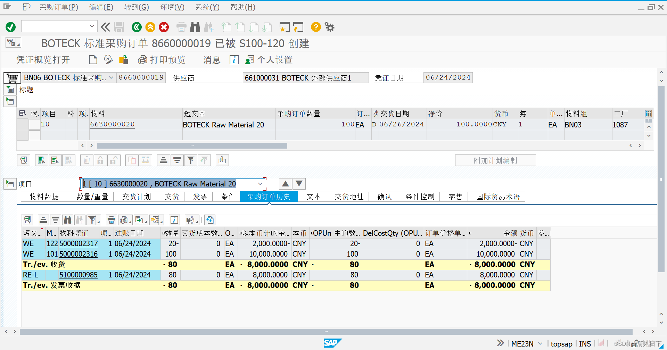Select the row checkbox for item 10
667x350 pixels.
[x=34, y=124]
